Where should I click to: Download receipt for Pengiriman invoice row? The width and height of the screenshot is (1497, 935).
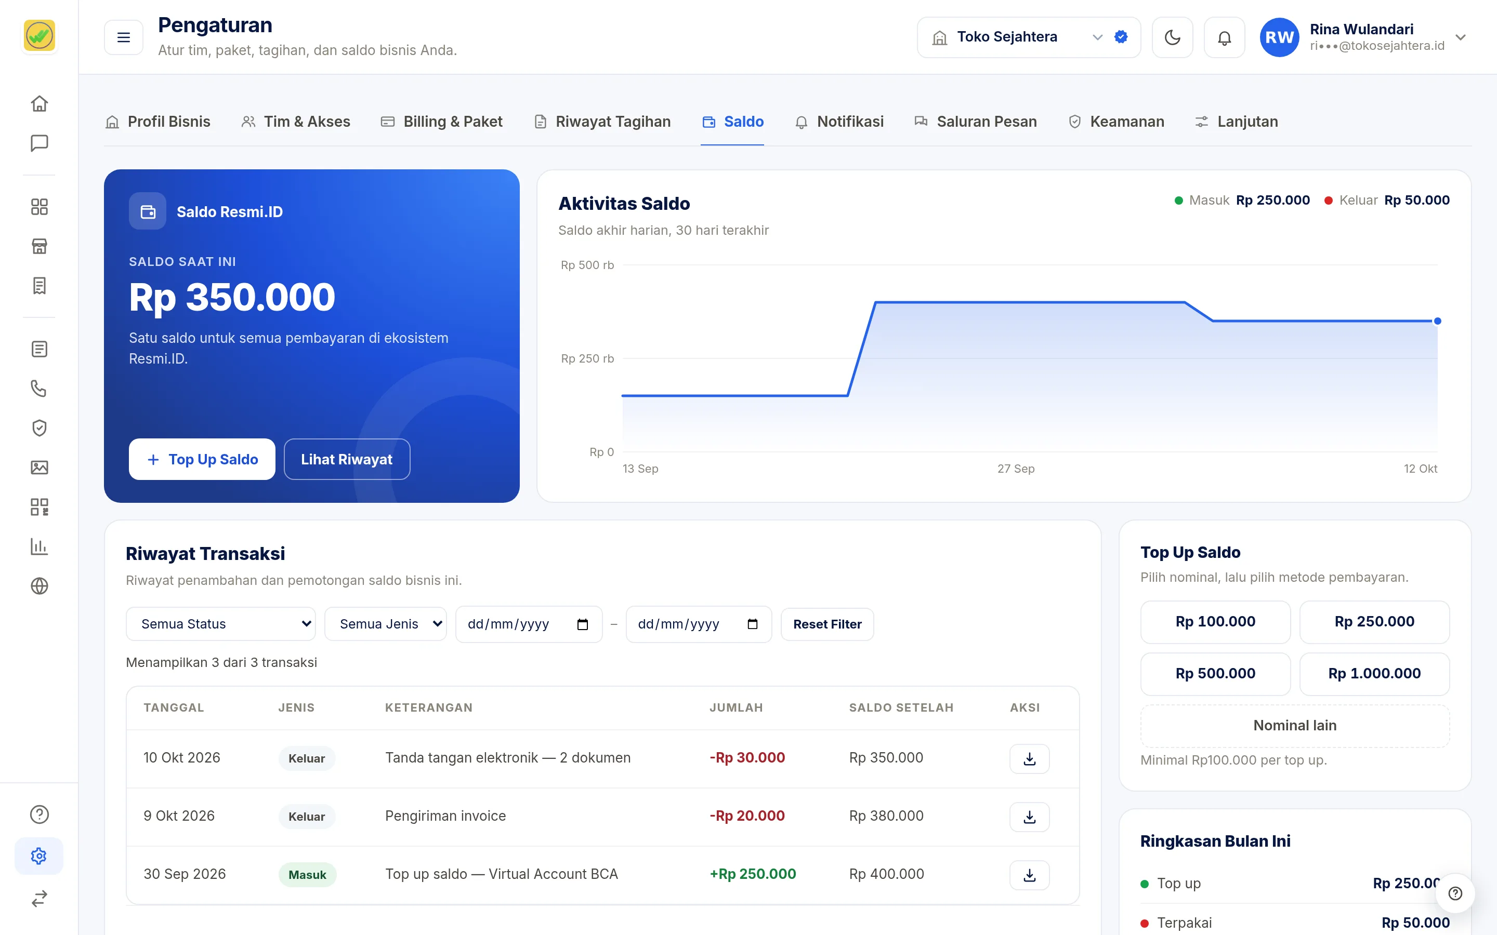pos(1029,817)
